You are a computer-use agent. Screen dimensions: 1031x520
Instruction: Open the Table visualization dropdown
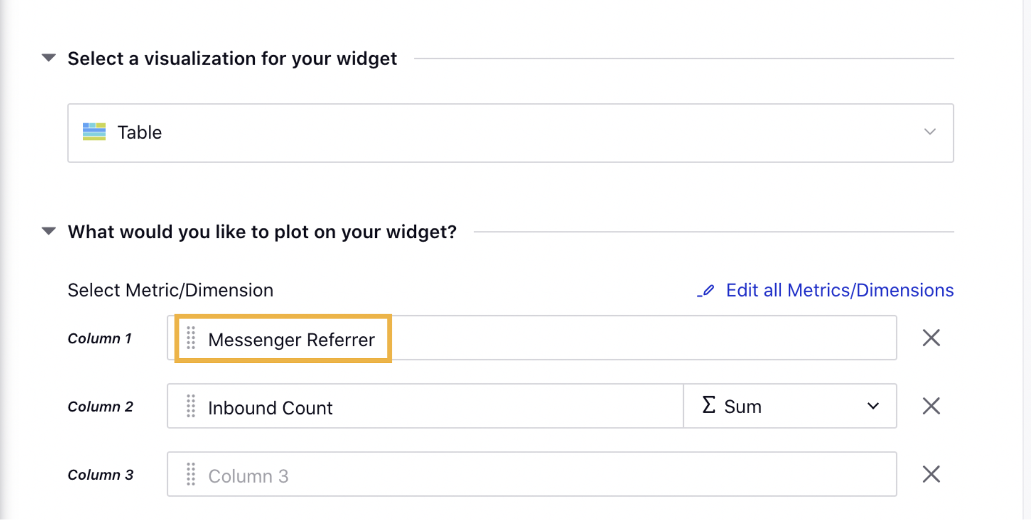point(510,132)
